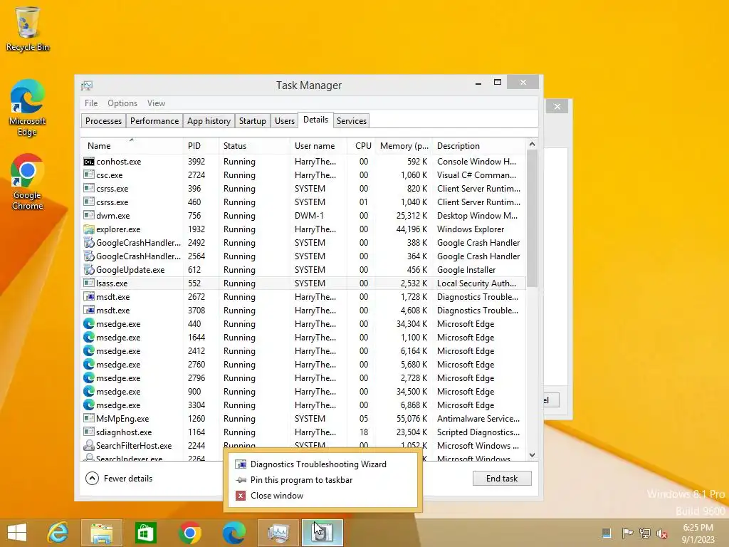Click the icon of msedge.exe PID 440
The image size is (729, 547).
(x=89, y=324)
